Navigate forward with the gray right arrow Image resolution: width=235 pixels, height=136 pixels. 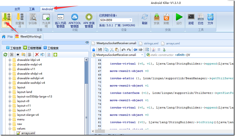click(x=140, y=50)
